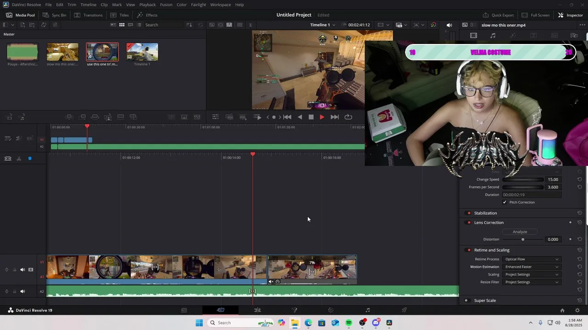588x330 pixels.
Task: Click the Quick Export button
Action: tap(498, 15)
